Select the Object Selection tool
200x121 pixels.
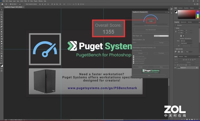click(2, 17)
